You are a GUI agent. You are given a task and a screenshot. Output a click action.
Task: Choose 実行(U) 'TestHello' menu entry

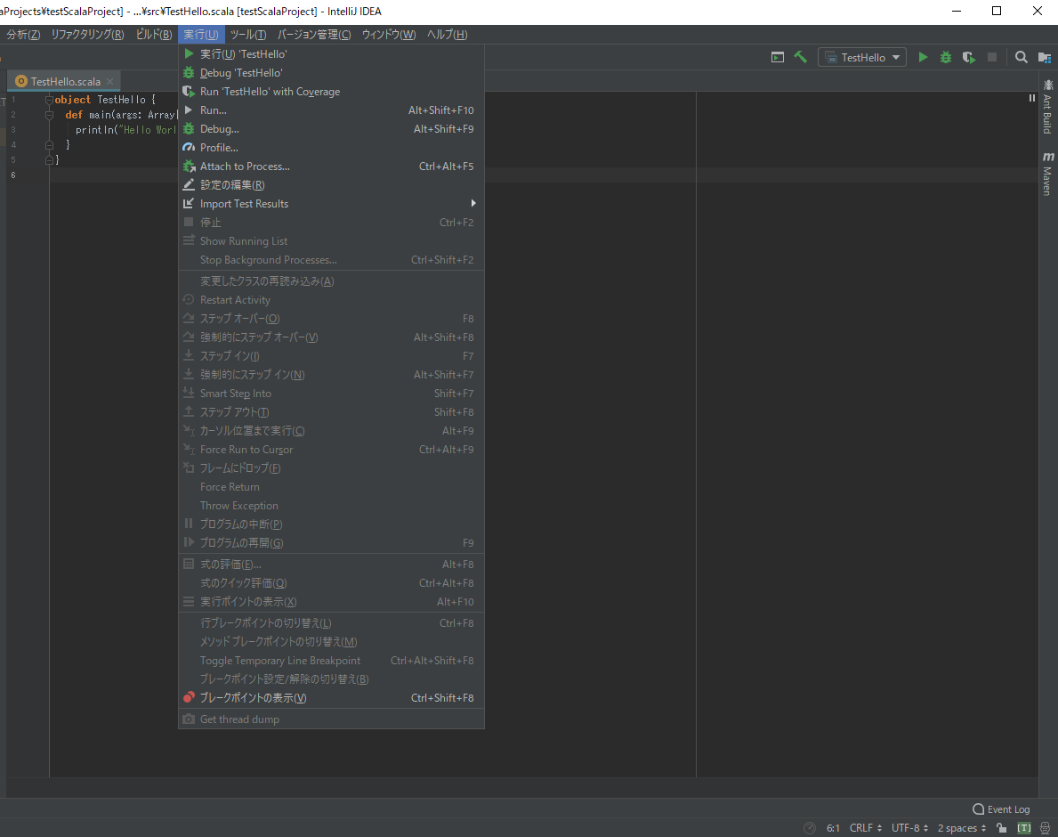pos(331,54)
